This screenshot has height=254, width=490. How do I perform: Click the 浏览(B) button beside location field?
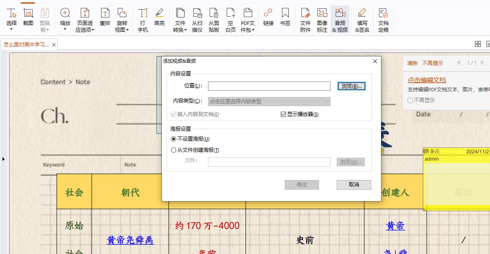pyautogui.click(x=351, y=86)
